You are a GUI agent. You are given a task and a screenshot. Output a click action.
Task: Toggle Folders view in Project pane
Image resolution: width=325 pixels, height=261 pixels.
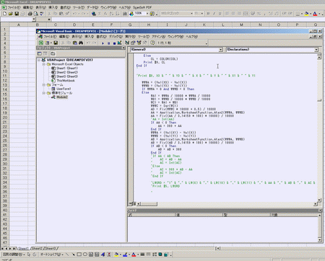click(53, 53)
